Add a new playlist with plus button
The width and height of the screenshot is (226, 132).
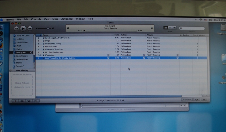point(15,101)
